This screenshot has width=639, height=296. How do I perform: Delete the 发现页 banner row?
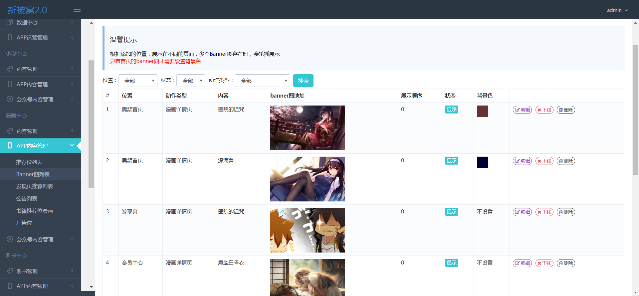(566, 212)
